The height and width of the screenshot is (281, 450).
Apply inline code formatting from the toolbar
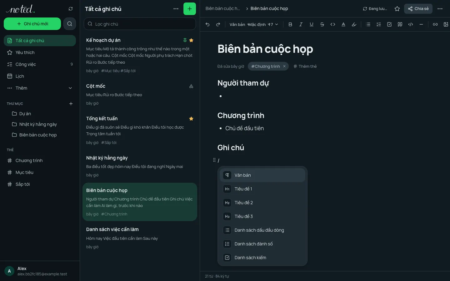point(333,24)
